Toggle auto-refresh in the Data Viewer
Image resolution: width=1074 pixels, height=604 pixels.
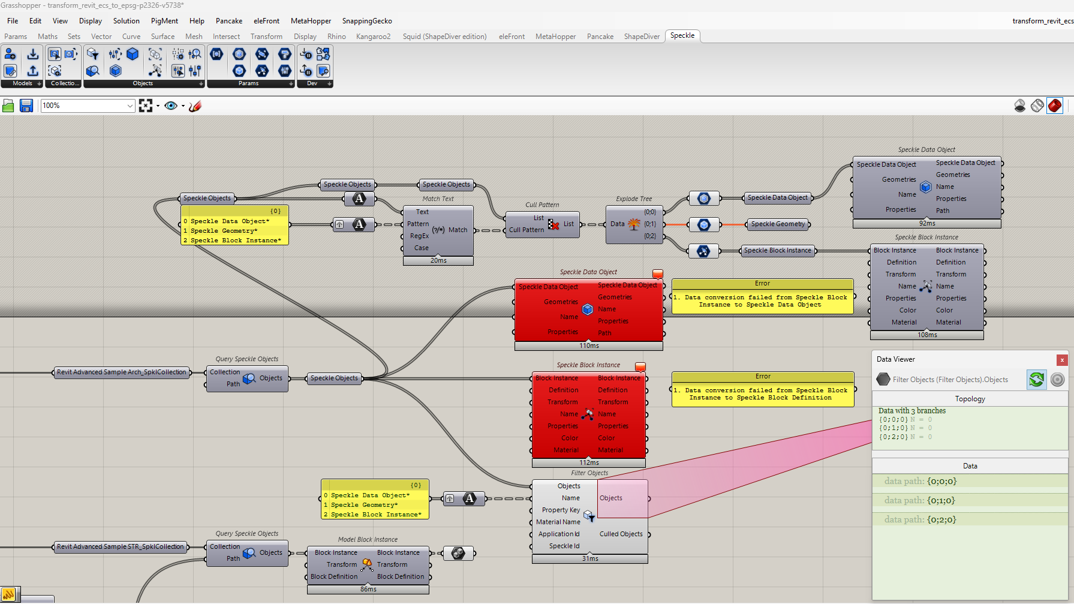tap(1036, 380)
